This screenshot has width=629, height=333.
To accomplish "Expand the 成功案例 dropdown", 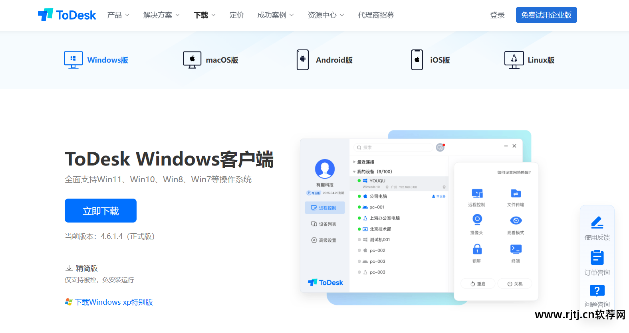I will (x=276, y=15).
